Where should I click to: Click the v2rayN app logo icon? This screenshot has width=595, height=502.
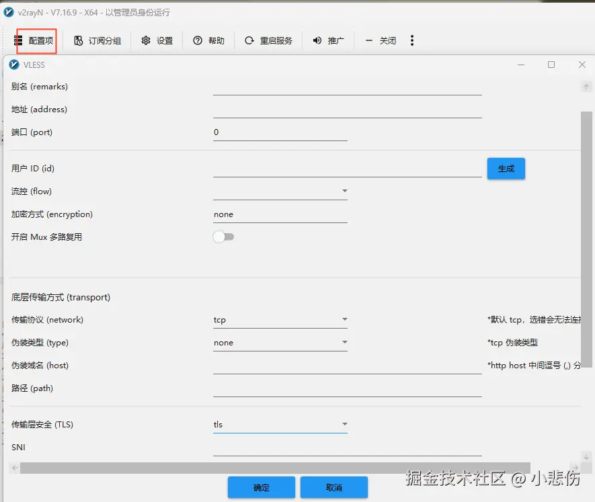8,12
